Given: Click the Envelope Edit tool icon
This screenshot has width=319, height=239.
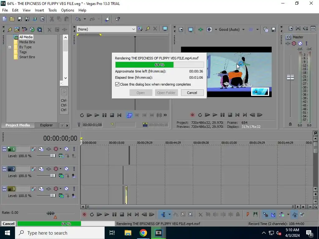Looking at the screenshot, I should pos(176,214).
